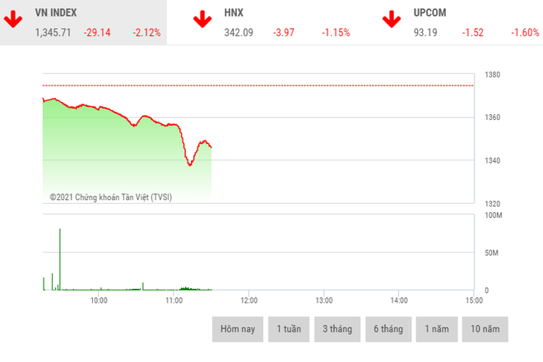This screenshot has height=362, width=543.
Task: Click the red down arrow beside UPCOM
Action: click(391, 20)
